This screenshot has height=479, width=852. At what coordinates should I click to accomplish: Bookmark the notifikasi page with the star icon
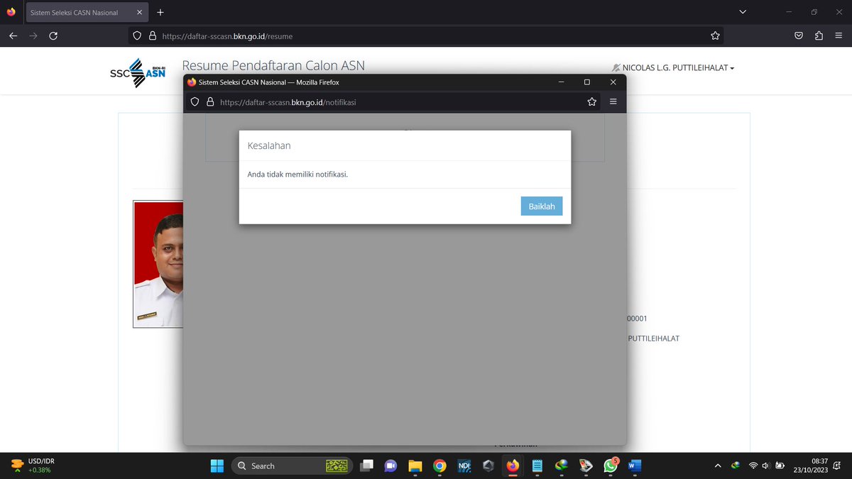pyautogui.click(x=591, y=101)
